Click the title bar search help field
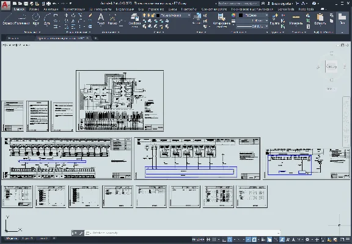 (239, 4)
